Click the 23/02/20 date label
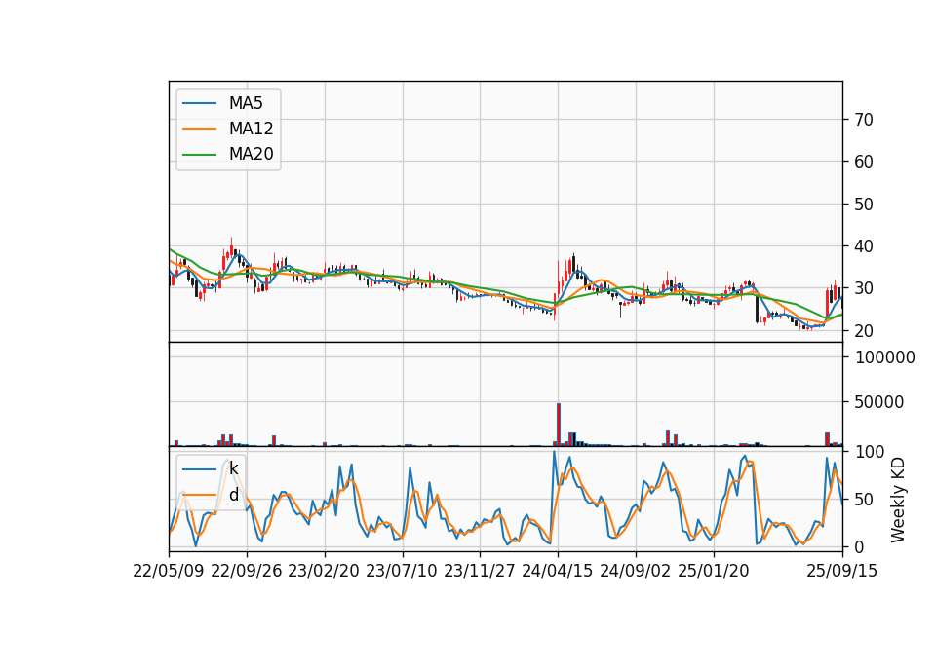 (324, 572)
